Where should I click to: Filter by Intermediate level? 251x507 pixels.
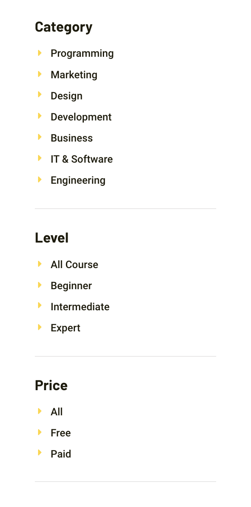pyautogui.click(x=80, y=307)
